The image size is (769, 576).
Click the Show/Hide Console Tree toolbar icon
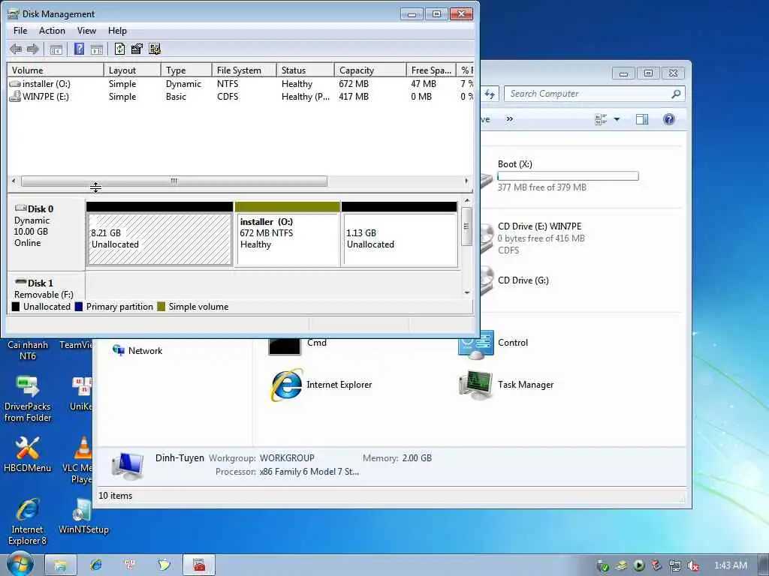[x=56, y=49]
